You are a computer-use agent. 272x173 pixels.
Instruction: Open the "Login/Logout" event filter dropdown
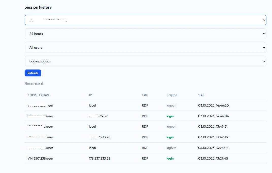(145, 61)
